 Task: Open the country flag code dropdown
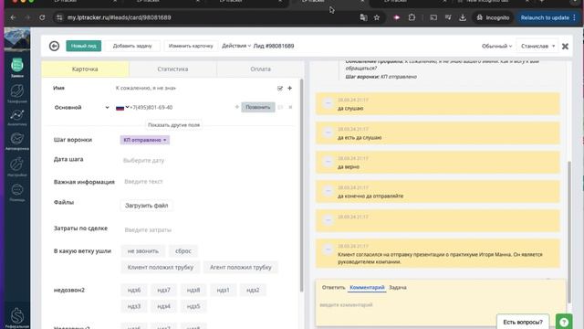122,108
